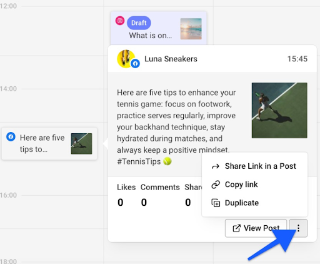Click the Luna Sneakers profile avatar
This screenshot has width=320, height=264.
(126, 59)
